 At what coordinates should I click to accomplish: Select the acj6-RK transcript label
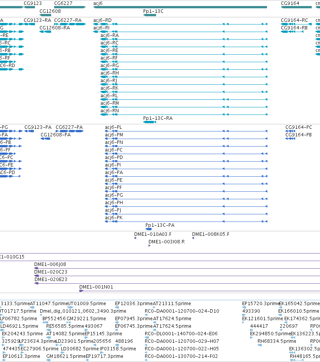click(109, 88)
